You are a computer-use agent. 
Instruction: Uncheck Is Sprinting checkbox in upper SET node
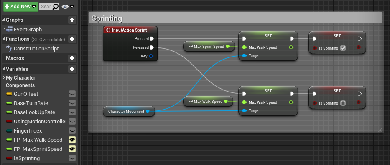pos(343,48)
